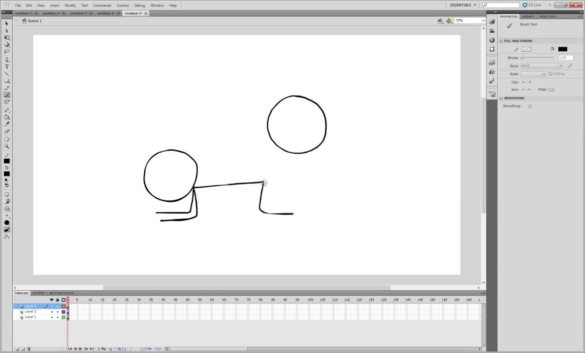Select the Lasso tool
The image size is (585, 353).
pyautogui.click(x=7, y=51)
